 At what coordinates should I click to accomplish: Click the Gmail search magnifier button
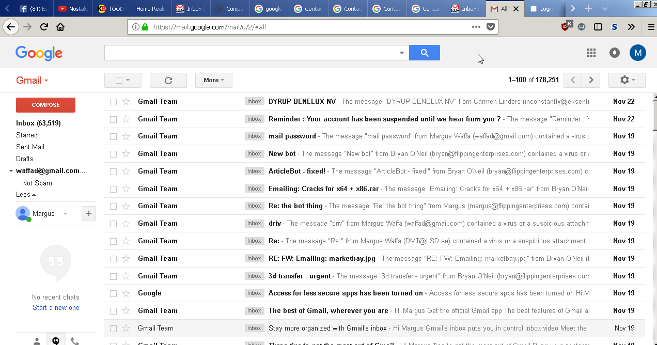(424, 53)
